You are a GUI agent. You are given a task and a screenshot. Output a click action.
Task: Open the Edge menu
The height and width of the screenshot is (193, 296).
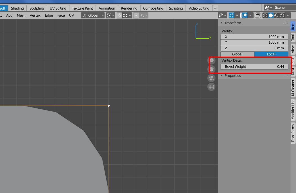click(x=49, y=15)
